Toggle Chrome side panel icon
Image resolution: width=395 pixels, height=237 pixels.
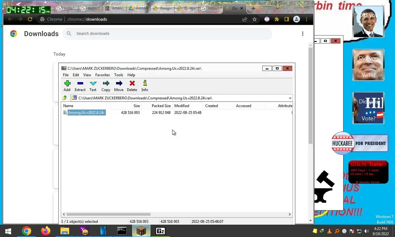286,19
